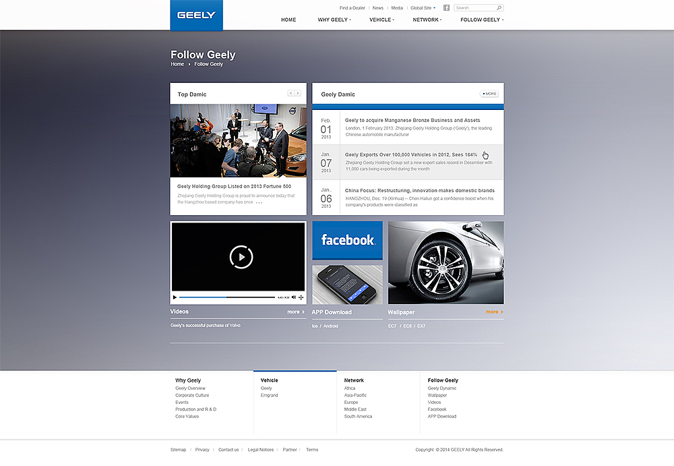
Task: Expand the NETWORK menu
Action: (427, 20)
